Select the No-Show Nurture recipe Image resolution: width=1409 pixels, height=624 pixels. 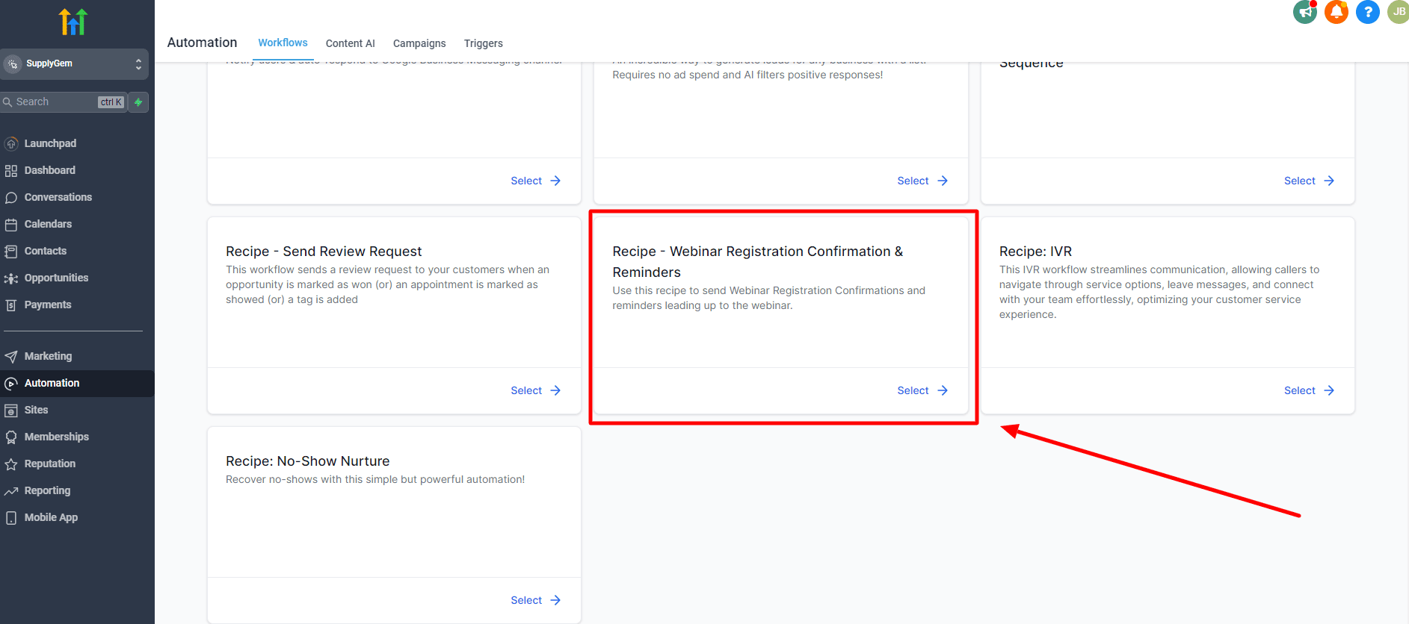pos(536,600)
